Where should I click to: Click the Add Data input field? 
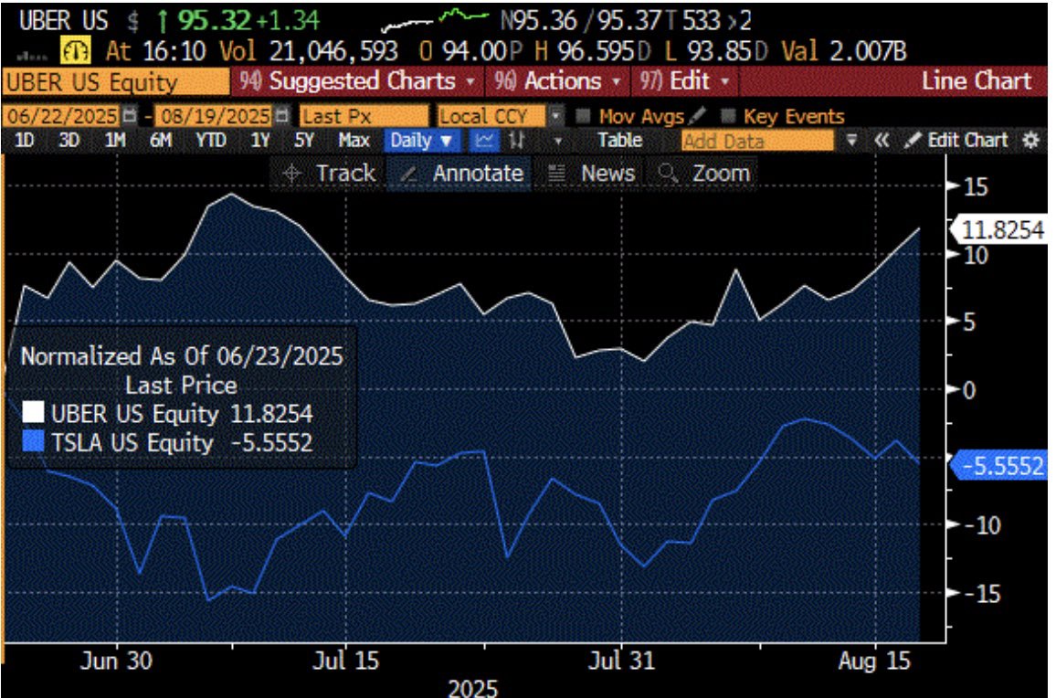tap(757, 141)
